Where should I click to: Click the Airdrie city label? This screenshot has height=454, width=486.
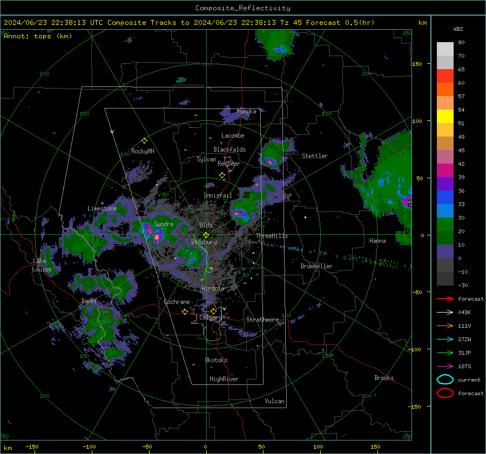click(x=213, y=288)
